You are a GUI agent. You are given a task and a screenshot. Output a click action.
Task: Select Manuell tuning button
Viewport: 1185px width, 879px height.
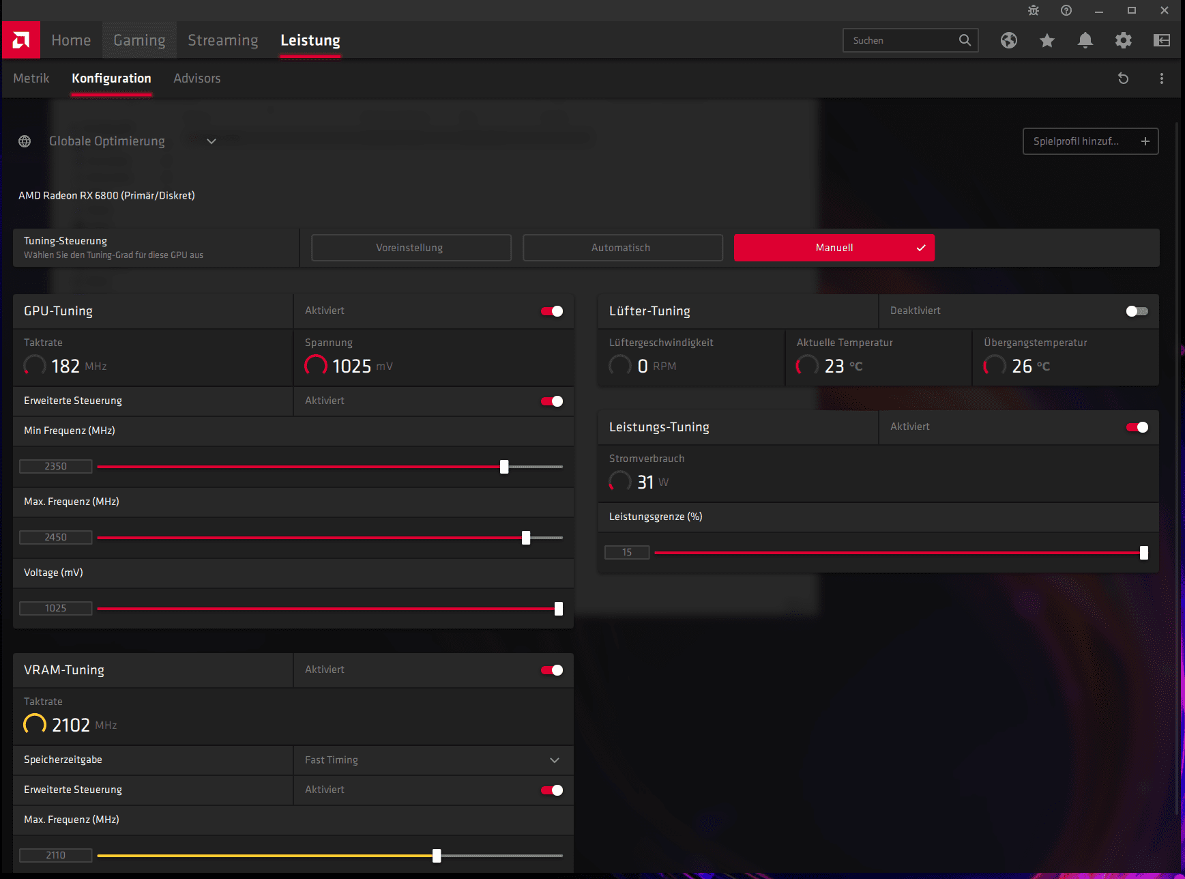pos(834,248)
